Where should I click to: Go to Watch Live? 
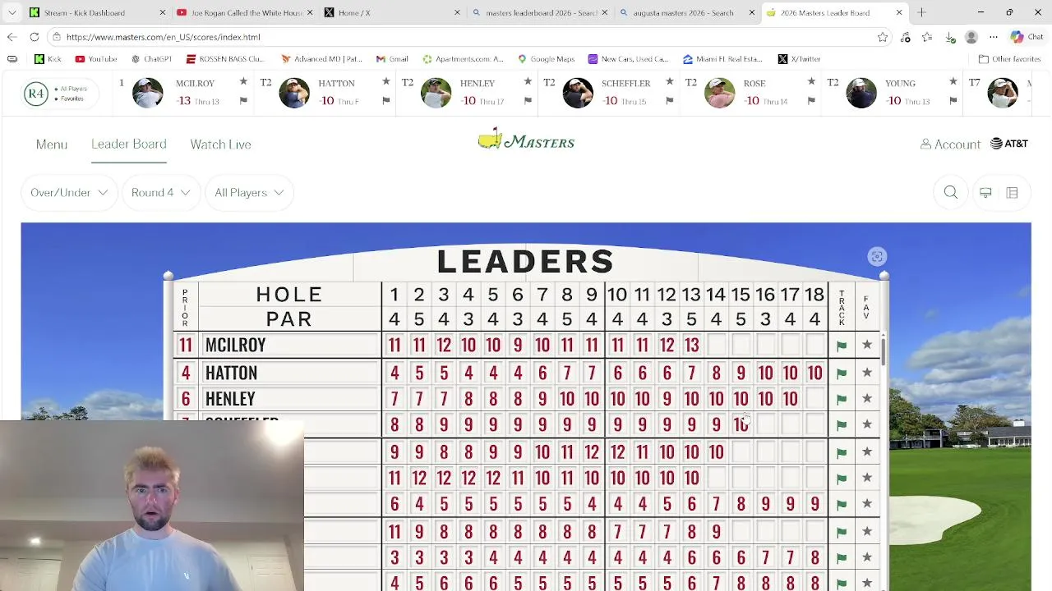220,144
